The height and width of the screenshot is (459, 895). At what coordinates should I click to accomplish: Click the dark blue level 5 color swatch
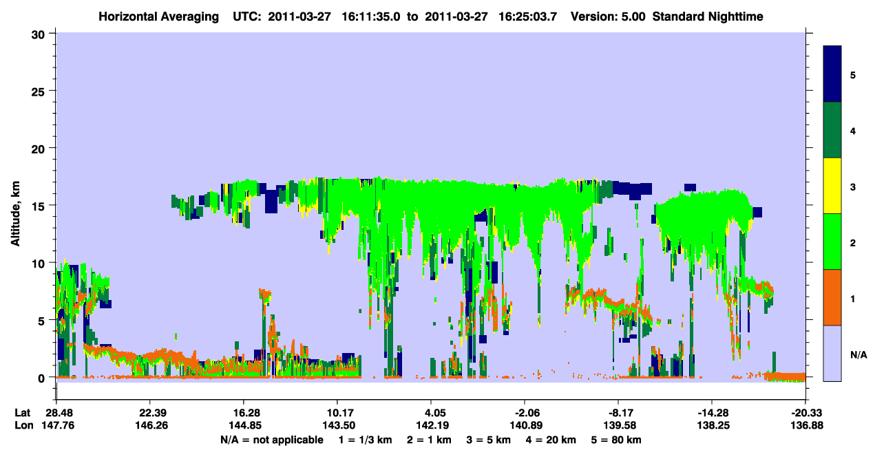[x=832, y=74]
